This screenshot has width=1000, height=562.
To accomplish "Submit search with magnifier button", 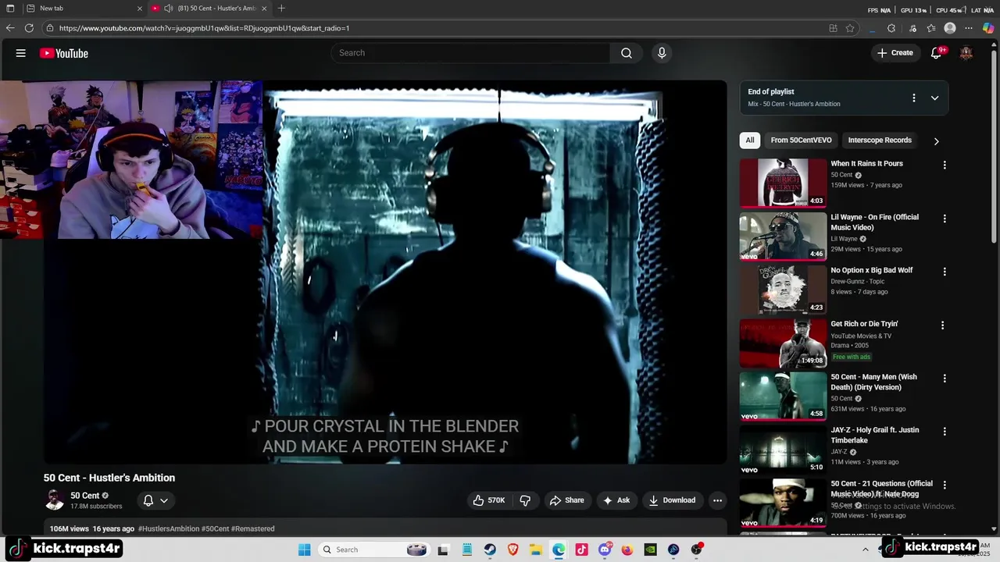I will click(x=627, y=53).
